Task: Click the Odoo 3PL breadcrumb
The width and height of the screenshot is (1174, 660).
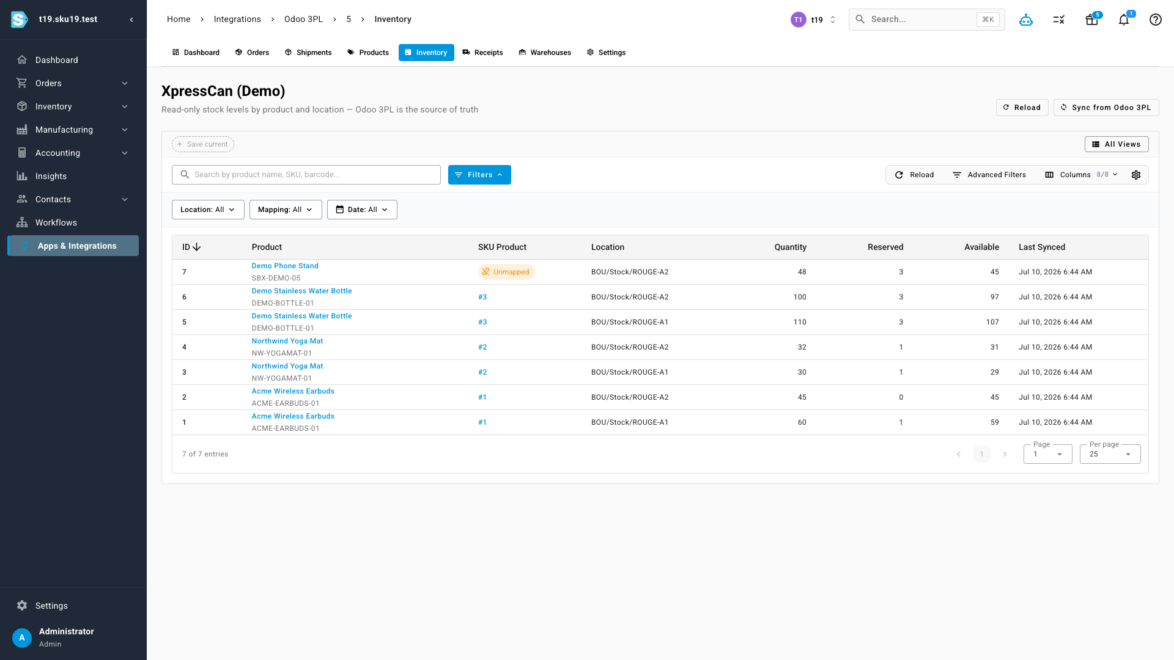Action: click(303, 20)
